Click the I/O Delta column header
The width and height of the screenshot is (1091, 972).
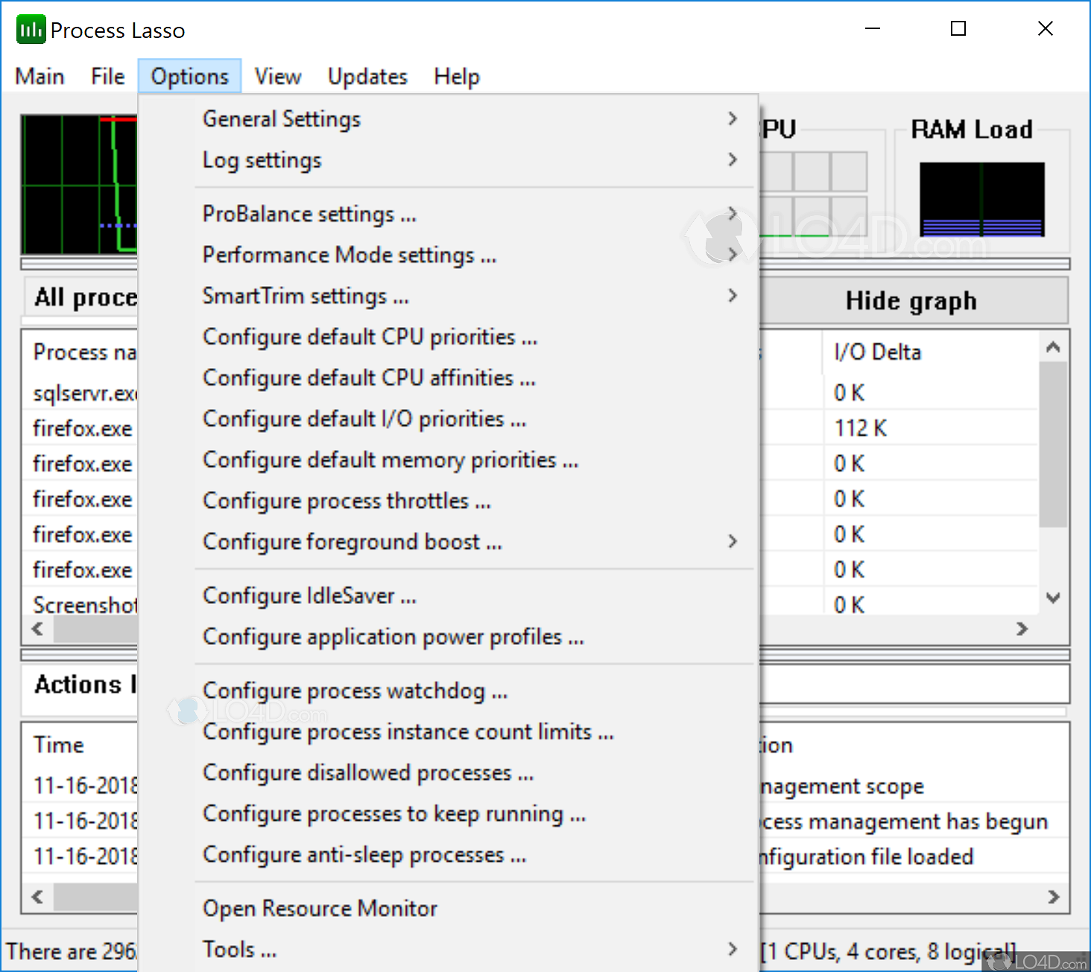[x=931, y=352]
